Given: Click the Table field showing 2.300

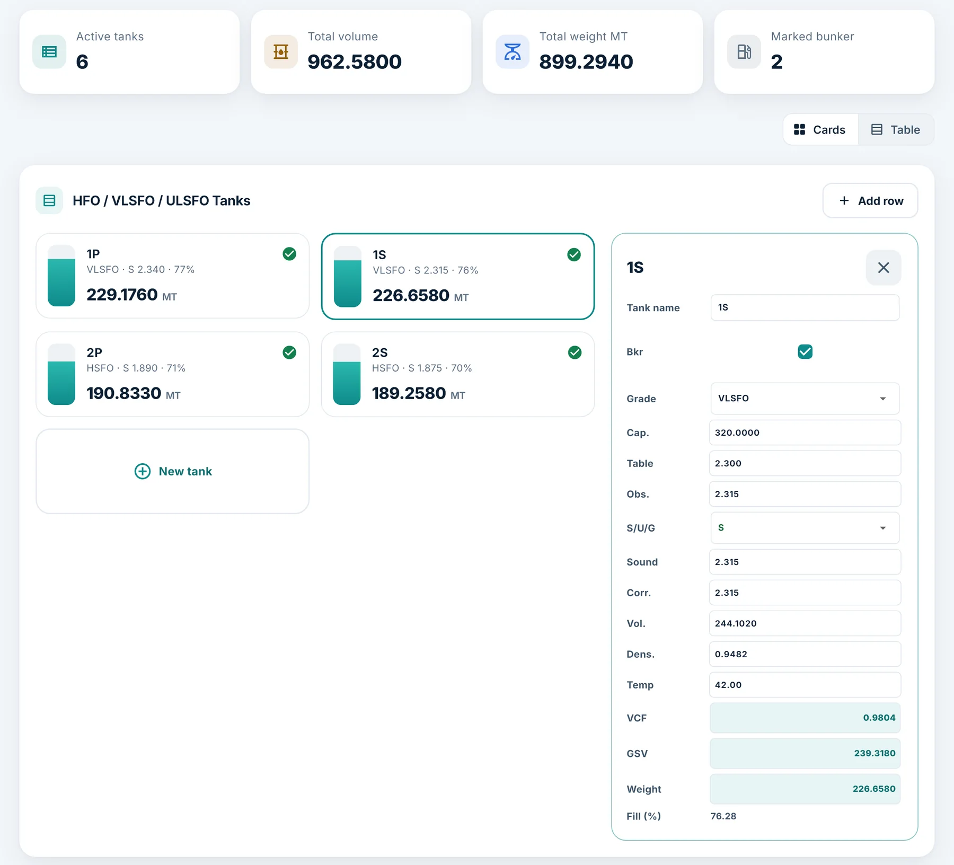Looking at the screenshot, I should tap(805, 463).
